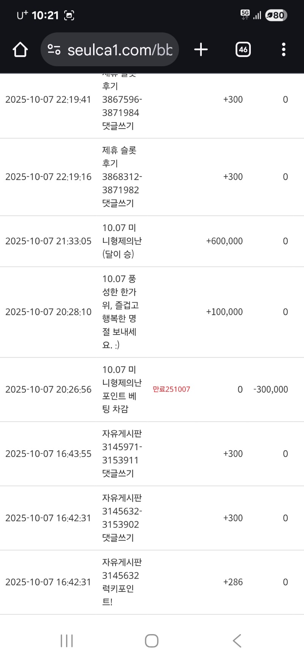Open a new tab with plus icon
The width and height of the screenshot is (304, 660).
[x=201, y=49]
